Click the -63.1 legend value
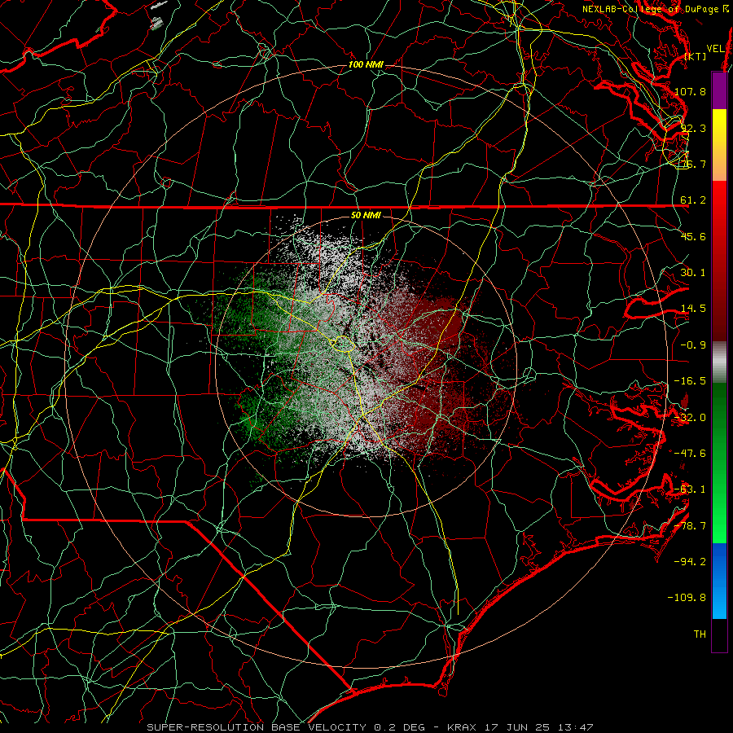This screenshot has height=733, width=733. (x=690, y=489)
